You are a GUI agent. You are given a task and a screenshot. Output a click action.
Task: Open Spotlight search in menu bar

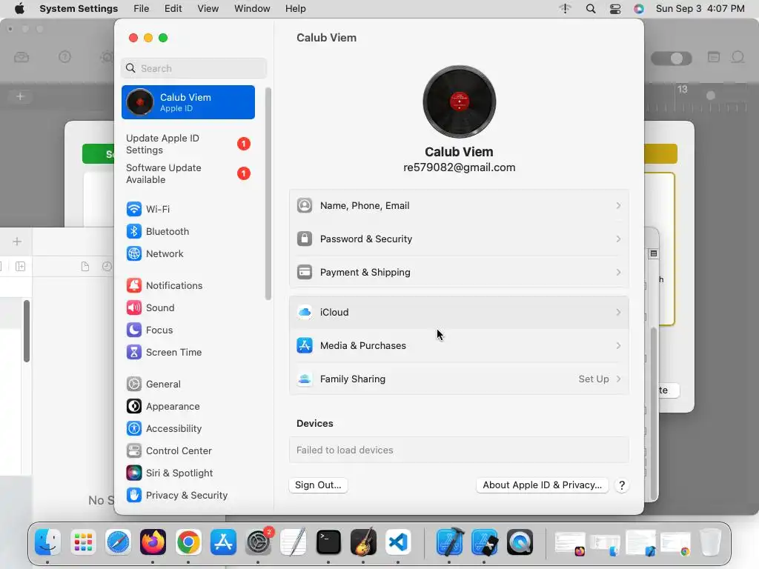click(x=591, y=9)
